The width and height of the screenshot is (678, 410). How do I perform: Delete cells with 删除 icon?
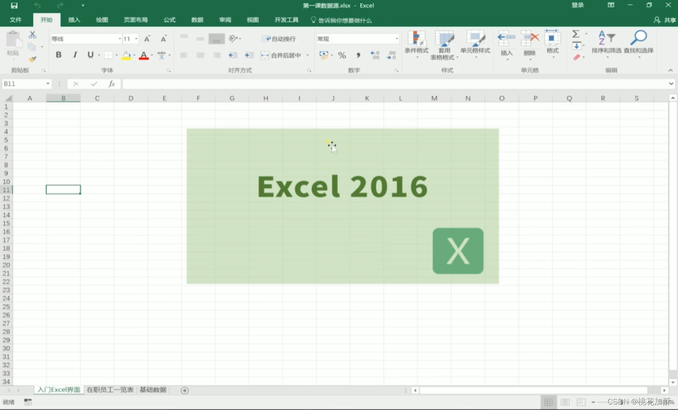tap(530, 44)
